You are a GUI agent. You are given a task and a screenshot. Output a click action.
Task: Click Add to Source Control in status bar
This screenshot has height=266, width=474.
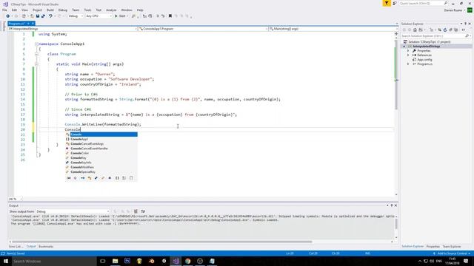pos(452,253)
